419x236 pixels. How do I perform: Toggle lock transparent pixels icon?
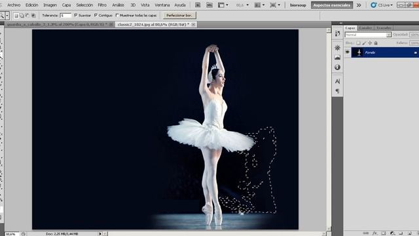tap(358, 43)
